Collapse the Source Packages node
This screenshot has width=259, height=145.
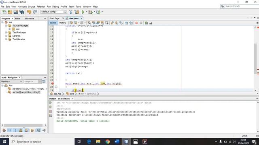coord(6,25)
